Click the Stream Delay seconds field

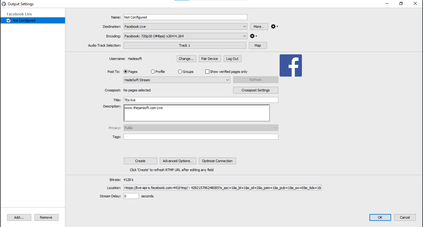pos(131,196)
